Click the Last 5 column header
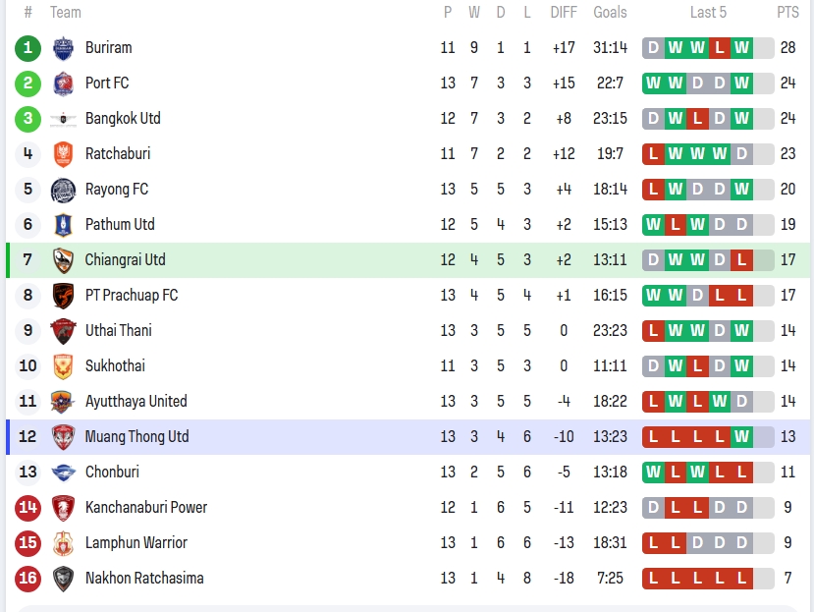This screenshot has height=612, width=814. pyautogui.click(x=708, y=13)
